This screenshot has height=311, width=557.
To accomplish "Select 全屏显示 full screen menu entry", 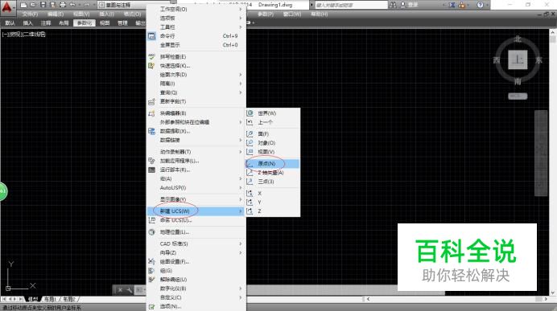I will tap(196, 45).
